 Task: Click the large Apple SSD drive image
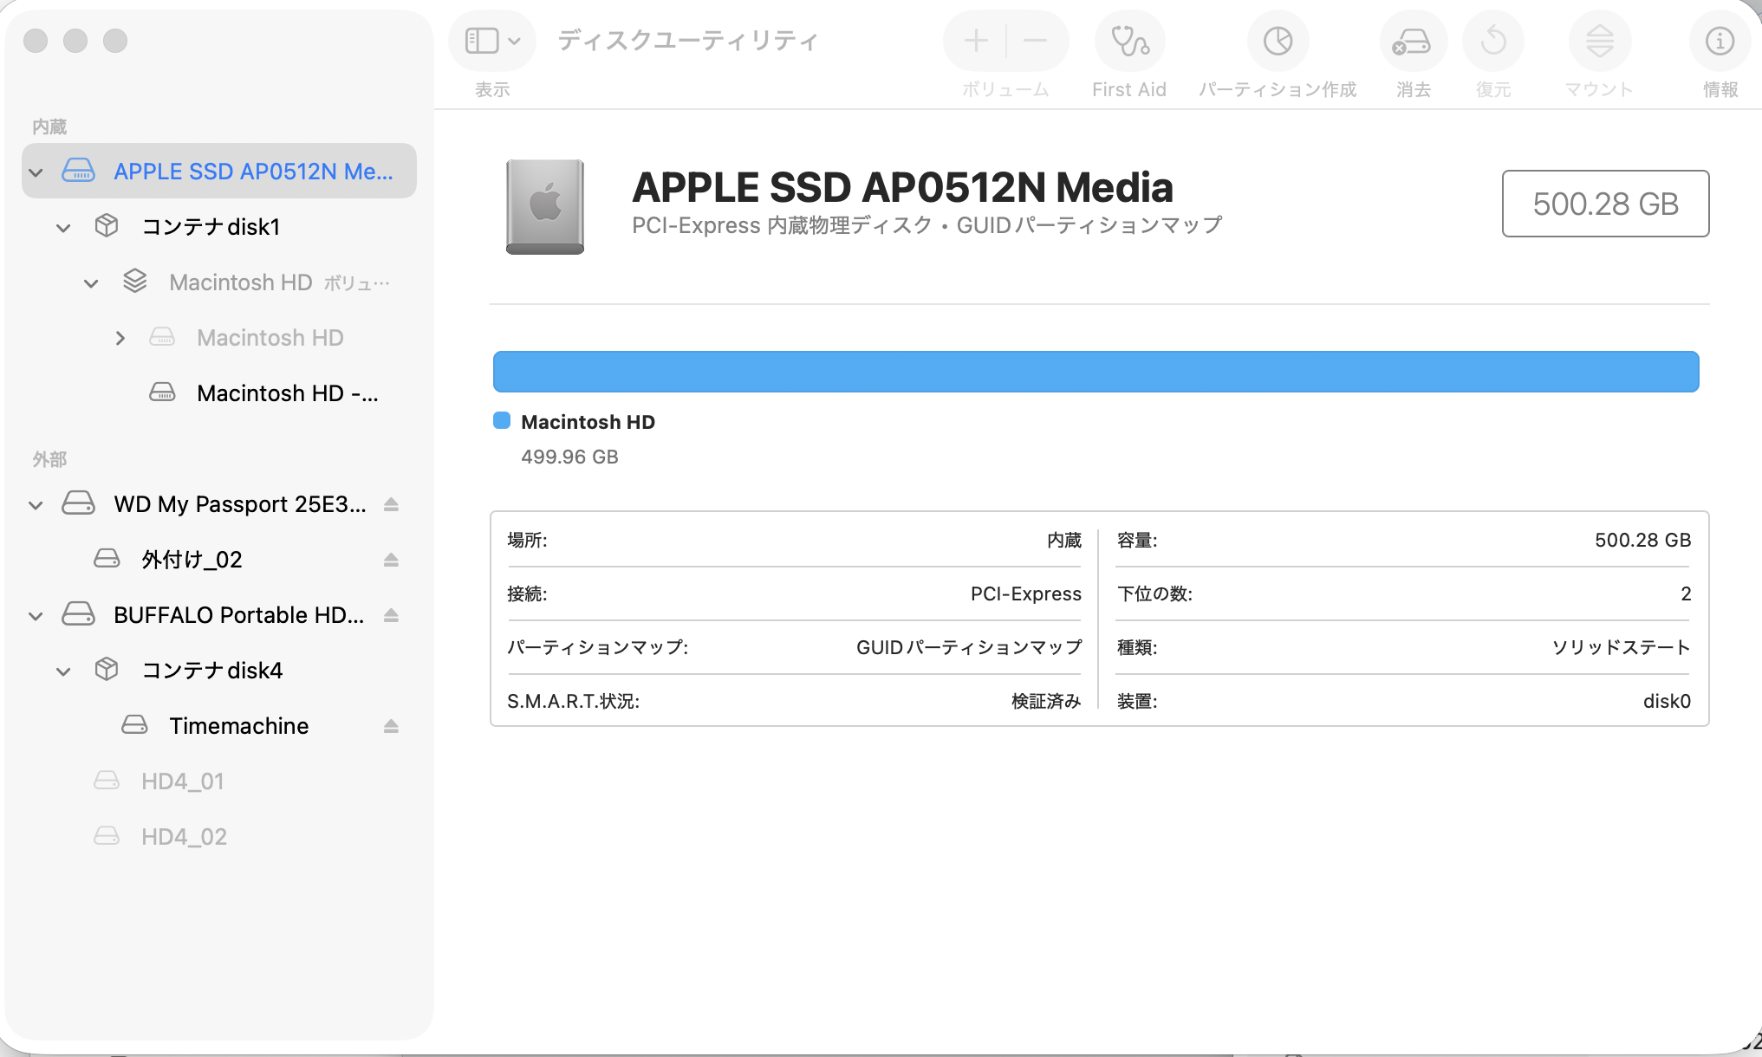coord(545,206)
